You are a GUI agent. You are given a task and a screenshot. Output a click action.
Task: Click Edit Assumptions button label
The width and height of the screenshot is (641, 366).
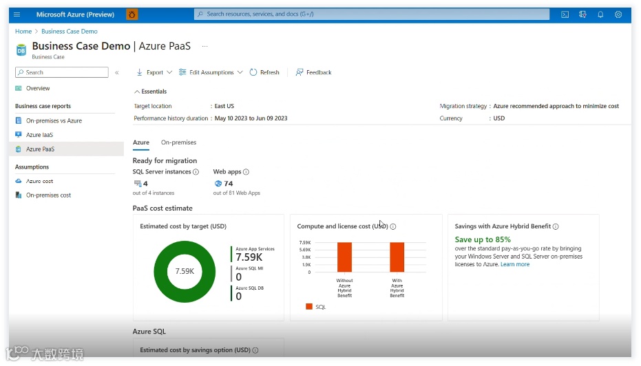click(212, 72)
